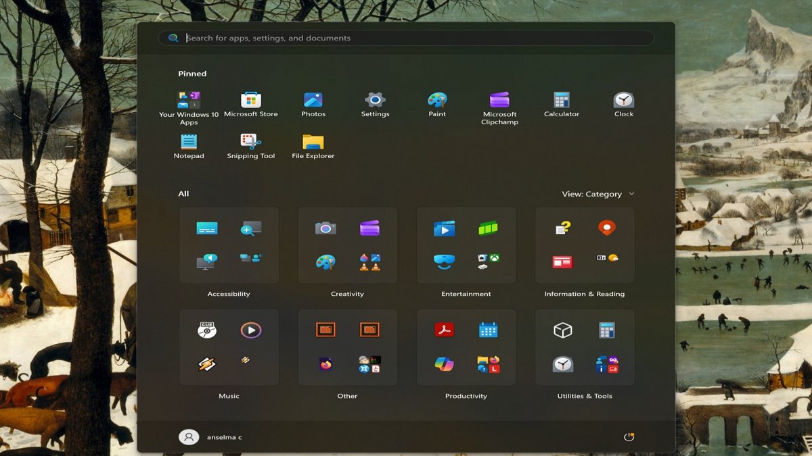The image size is (812, 456).
Task: Open Calendar icon in Productivity category
Action: [488, 330]
